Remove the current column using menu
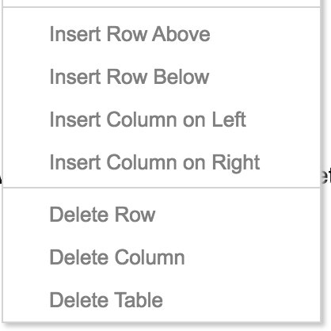The image size is (331, 331). (x=162, y=257)
